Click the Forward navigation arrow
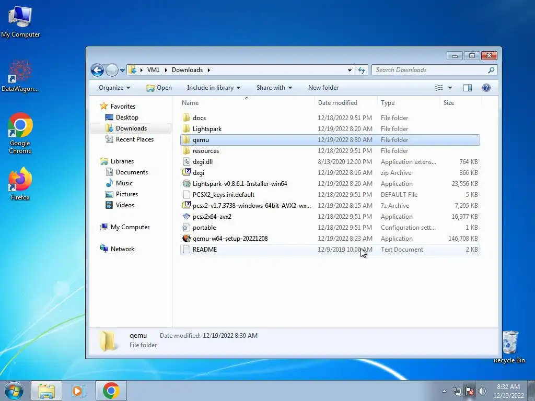 point(112,70)
